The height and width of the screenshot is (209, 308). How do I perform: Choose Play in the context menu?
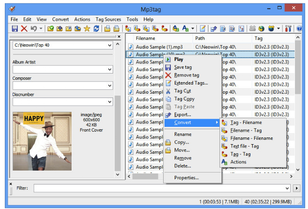(192, 59)
